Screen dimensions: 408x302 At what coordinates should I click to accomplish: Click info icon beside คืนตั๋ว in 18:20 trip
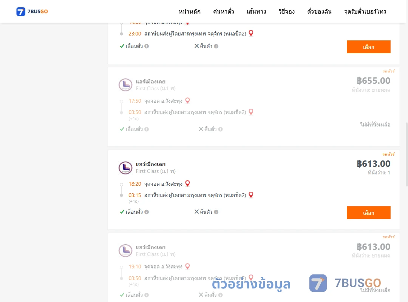216,212
